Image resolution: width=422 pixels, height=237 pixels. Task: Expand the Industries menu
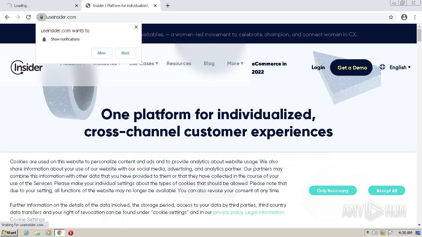107,64
